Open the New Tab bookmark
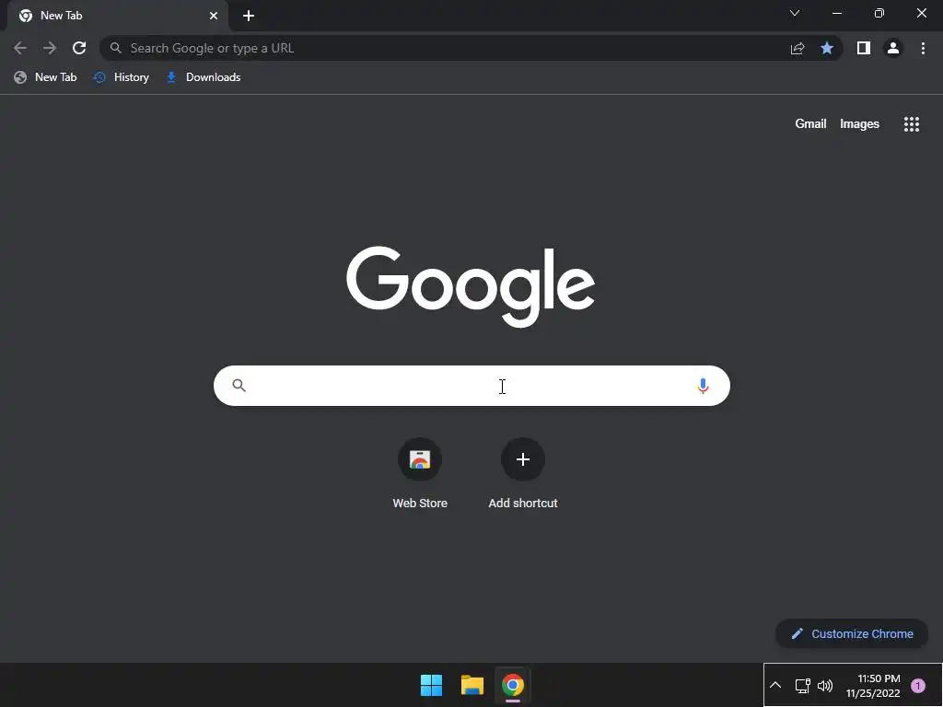 46,77
